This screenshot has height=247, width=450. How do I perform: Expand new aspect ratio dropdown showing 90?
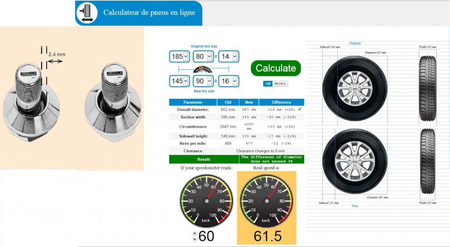pyautogui.click(x=204, y=81)
